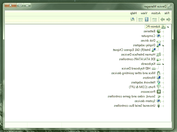Open the View menu

click(x=144, y=13)
